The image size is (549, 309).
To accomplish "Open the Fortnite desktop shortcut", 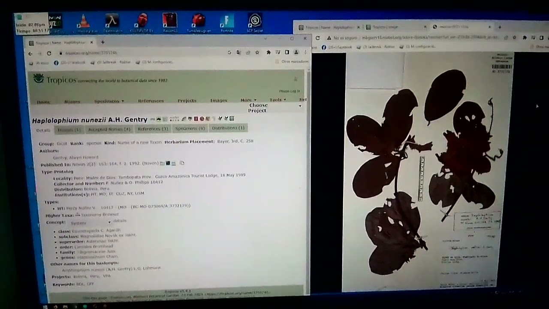I will [227, 23].
